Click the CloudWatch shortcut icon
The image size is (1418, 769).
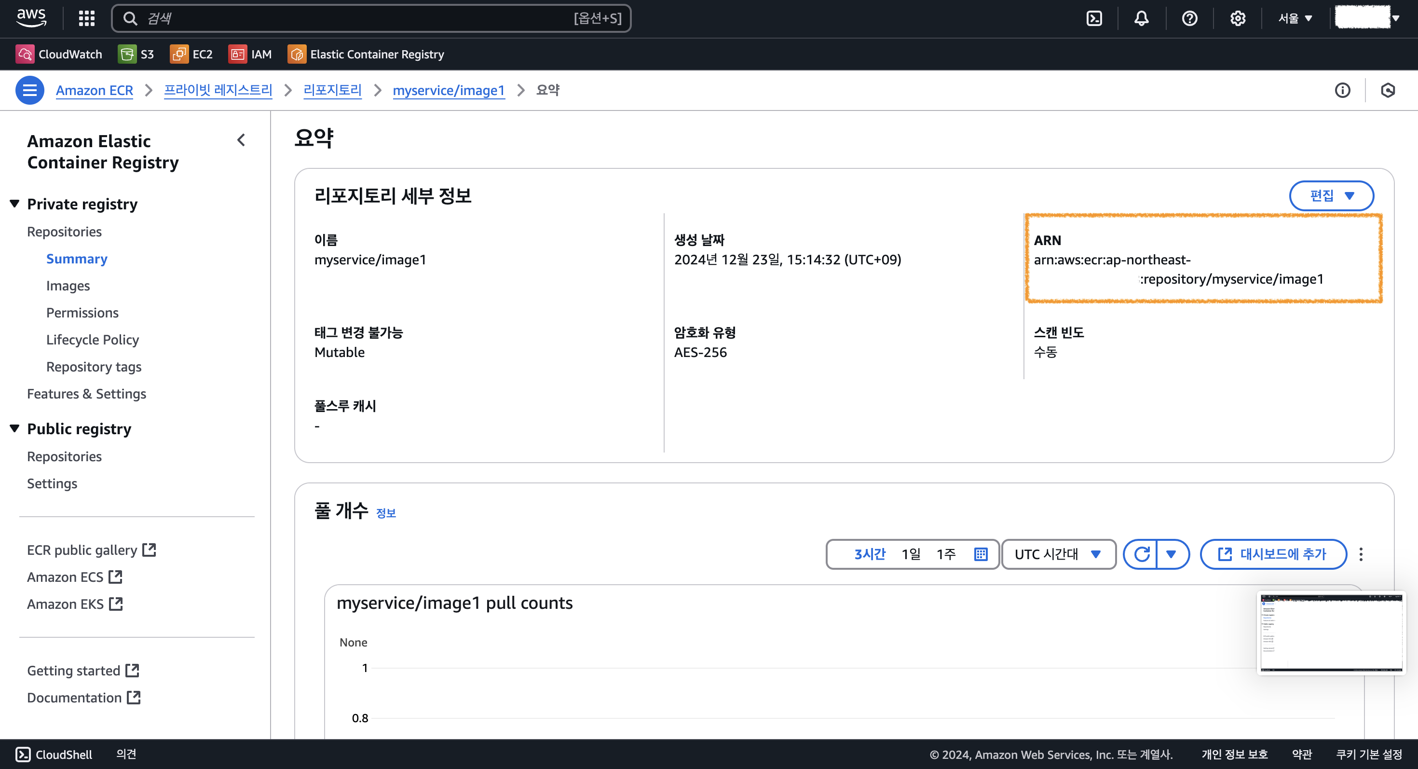click(x=25, y=54)
